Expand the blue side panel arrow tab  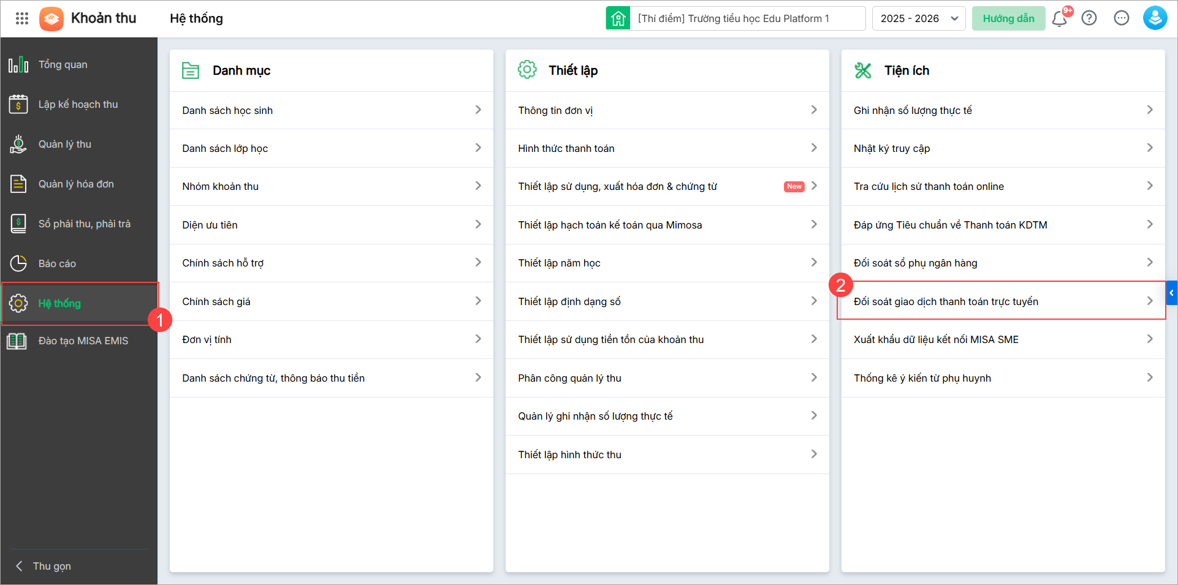[1171, 293]
